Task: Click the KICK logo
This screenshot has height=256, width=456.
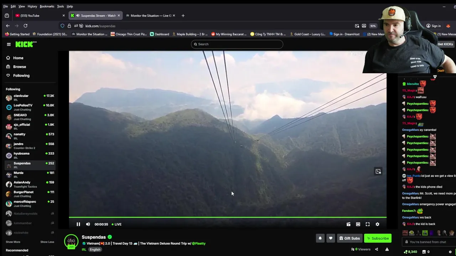Action: tap(26, 44)
